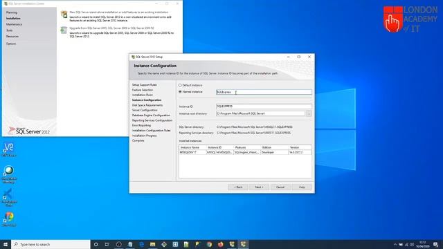Click the Back button in setup
The height and width of the screenshot is (249, 443).
coord(238,187)
